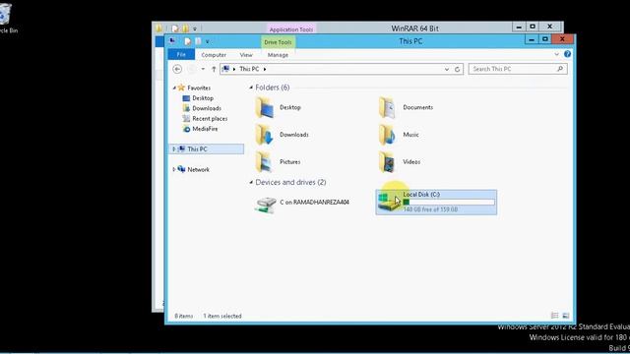630x354 pixels.
Task: Open the Documents folder icon
Action: click(x=388, y=107)
